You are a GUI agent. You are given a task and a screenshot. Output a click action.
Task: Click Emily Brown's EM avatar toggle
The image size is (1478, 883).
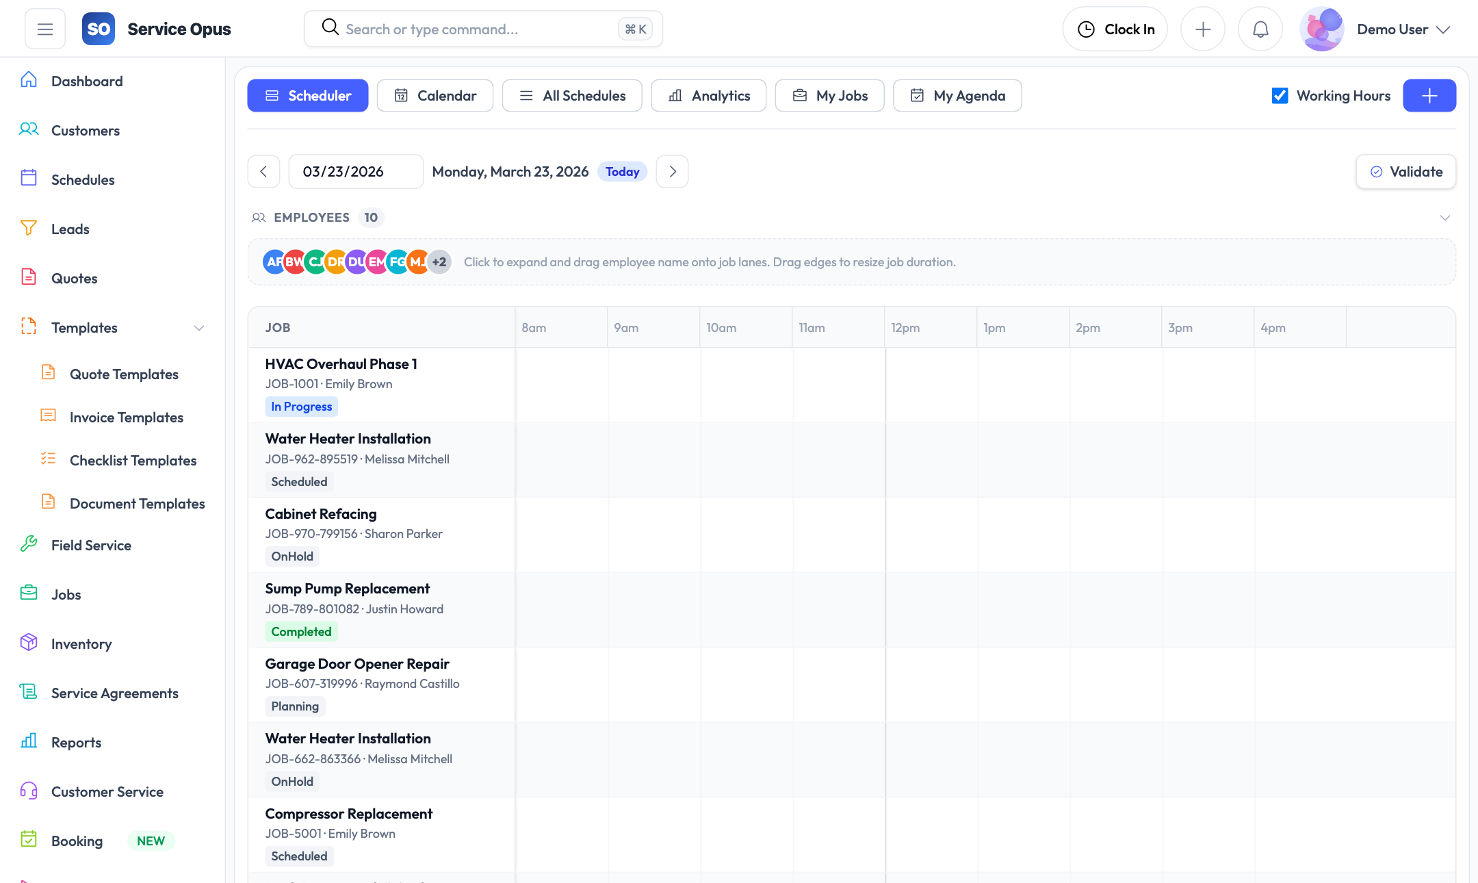pos(377,261)
